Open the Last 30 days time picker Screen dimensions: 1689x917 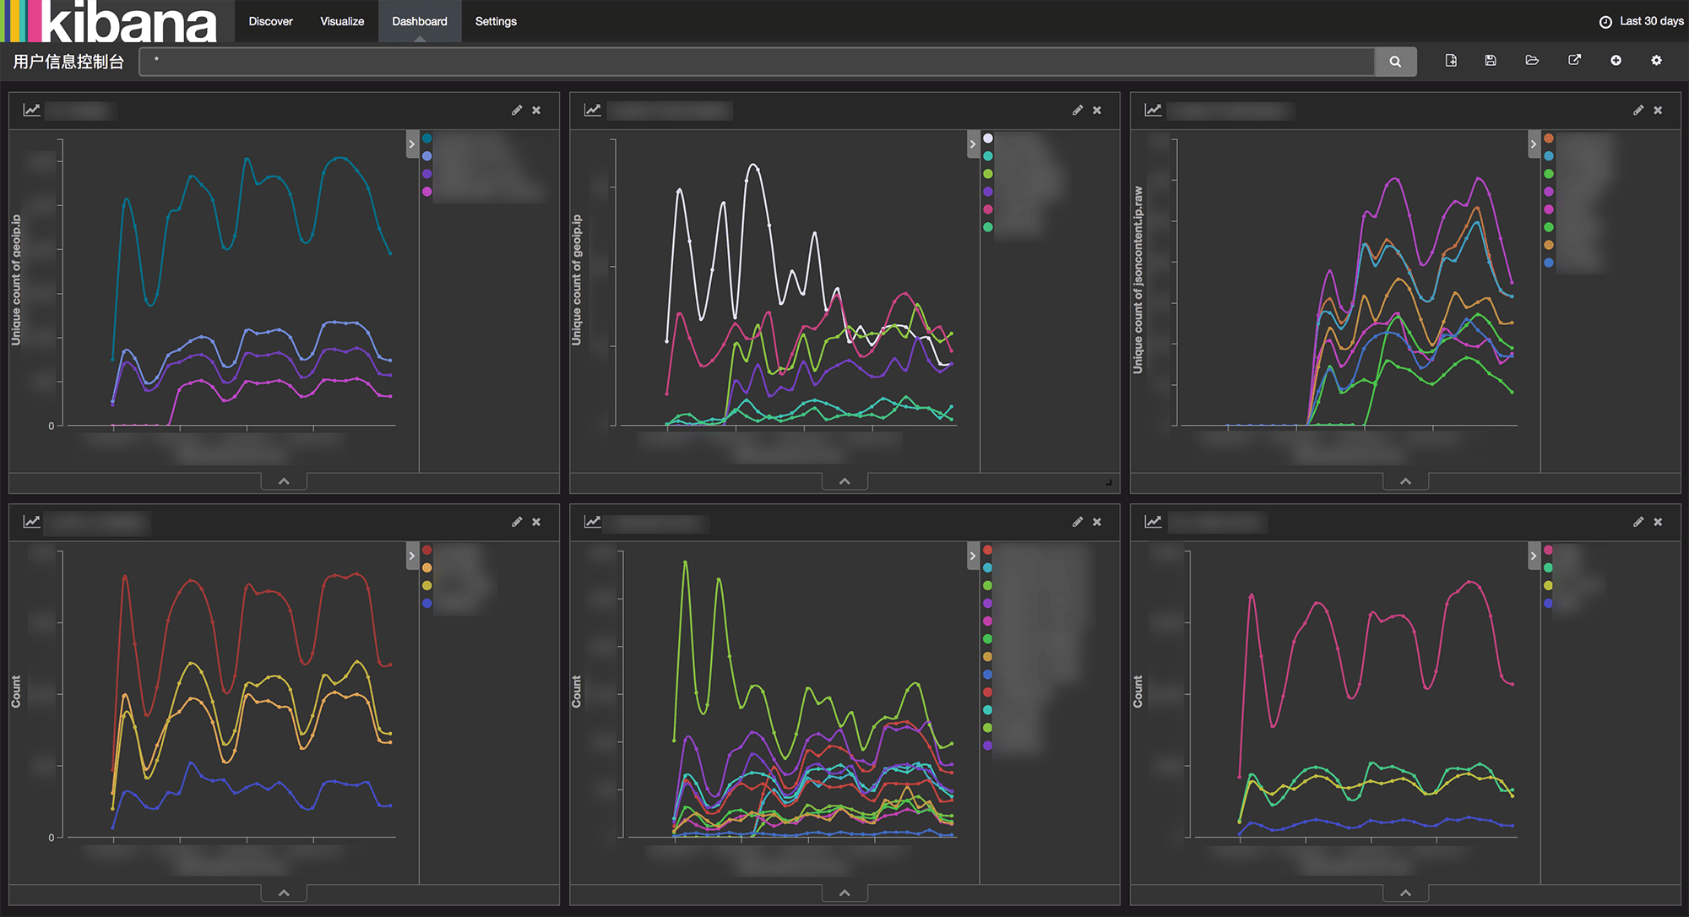(x=1642, y=21)
